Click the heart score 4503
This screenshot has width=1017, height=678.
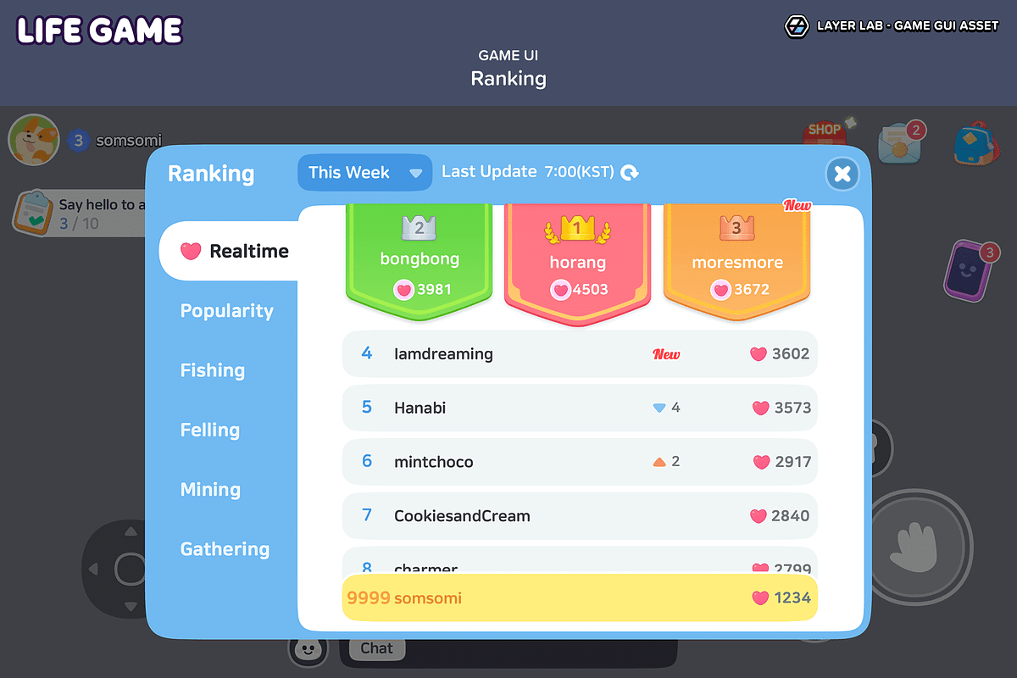point(580,289)
